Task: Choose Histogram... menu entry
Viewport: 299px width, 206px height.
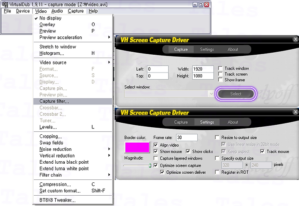Action: 73,53
